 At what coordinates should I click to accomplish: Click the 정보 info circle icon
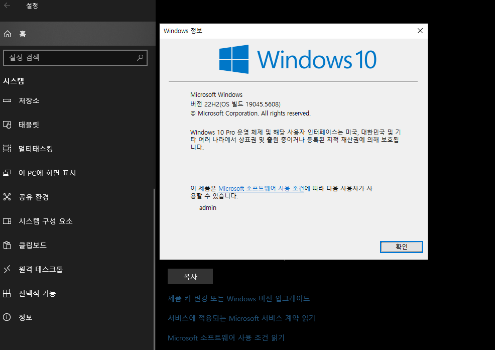7,317
